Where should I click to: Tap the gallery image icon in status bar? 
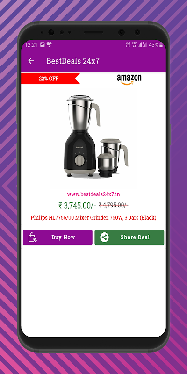pyautogui.click(x=42, y=44)
